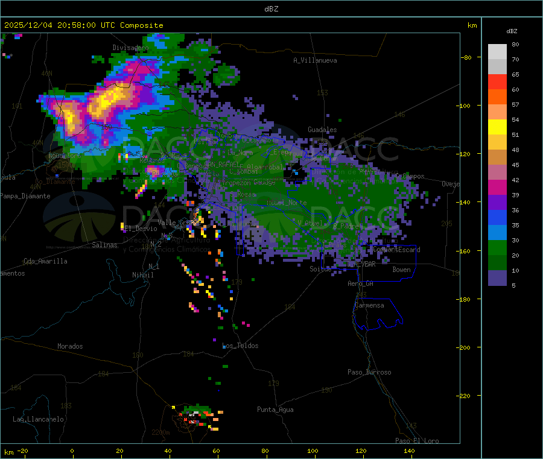
Task: Click the route number 205 label
Action: pos(446,224)
